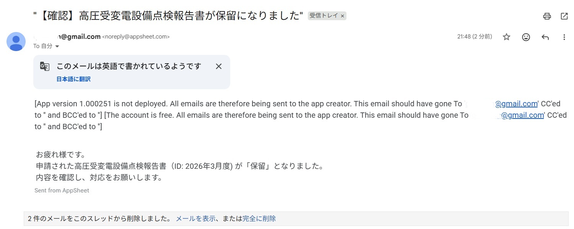The width and height of the screenshot is (574, 229).
Task: Add an emoji reaction to the email
Action: (526, 37)
